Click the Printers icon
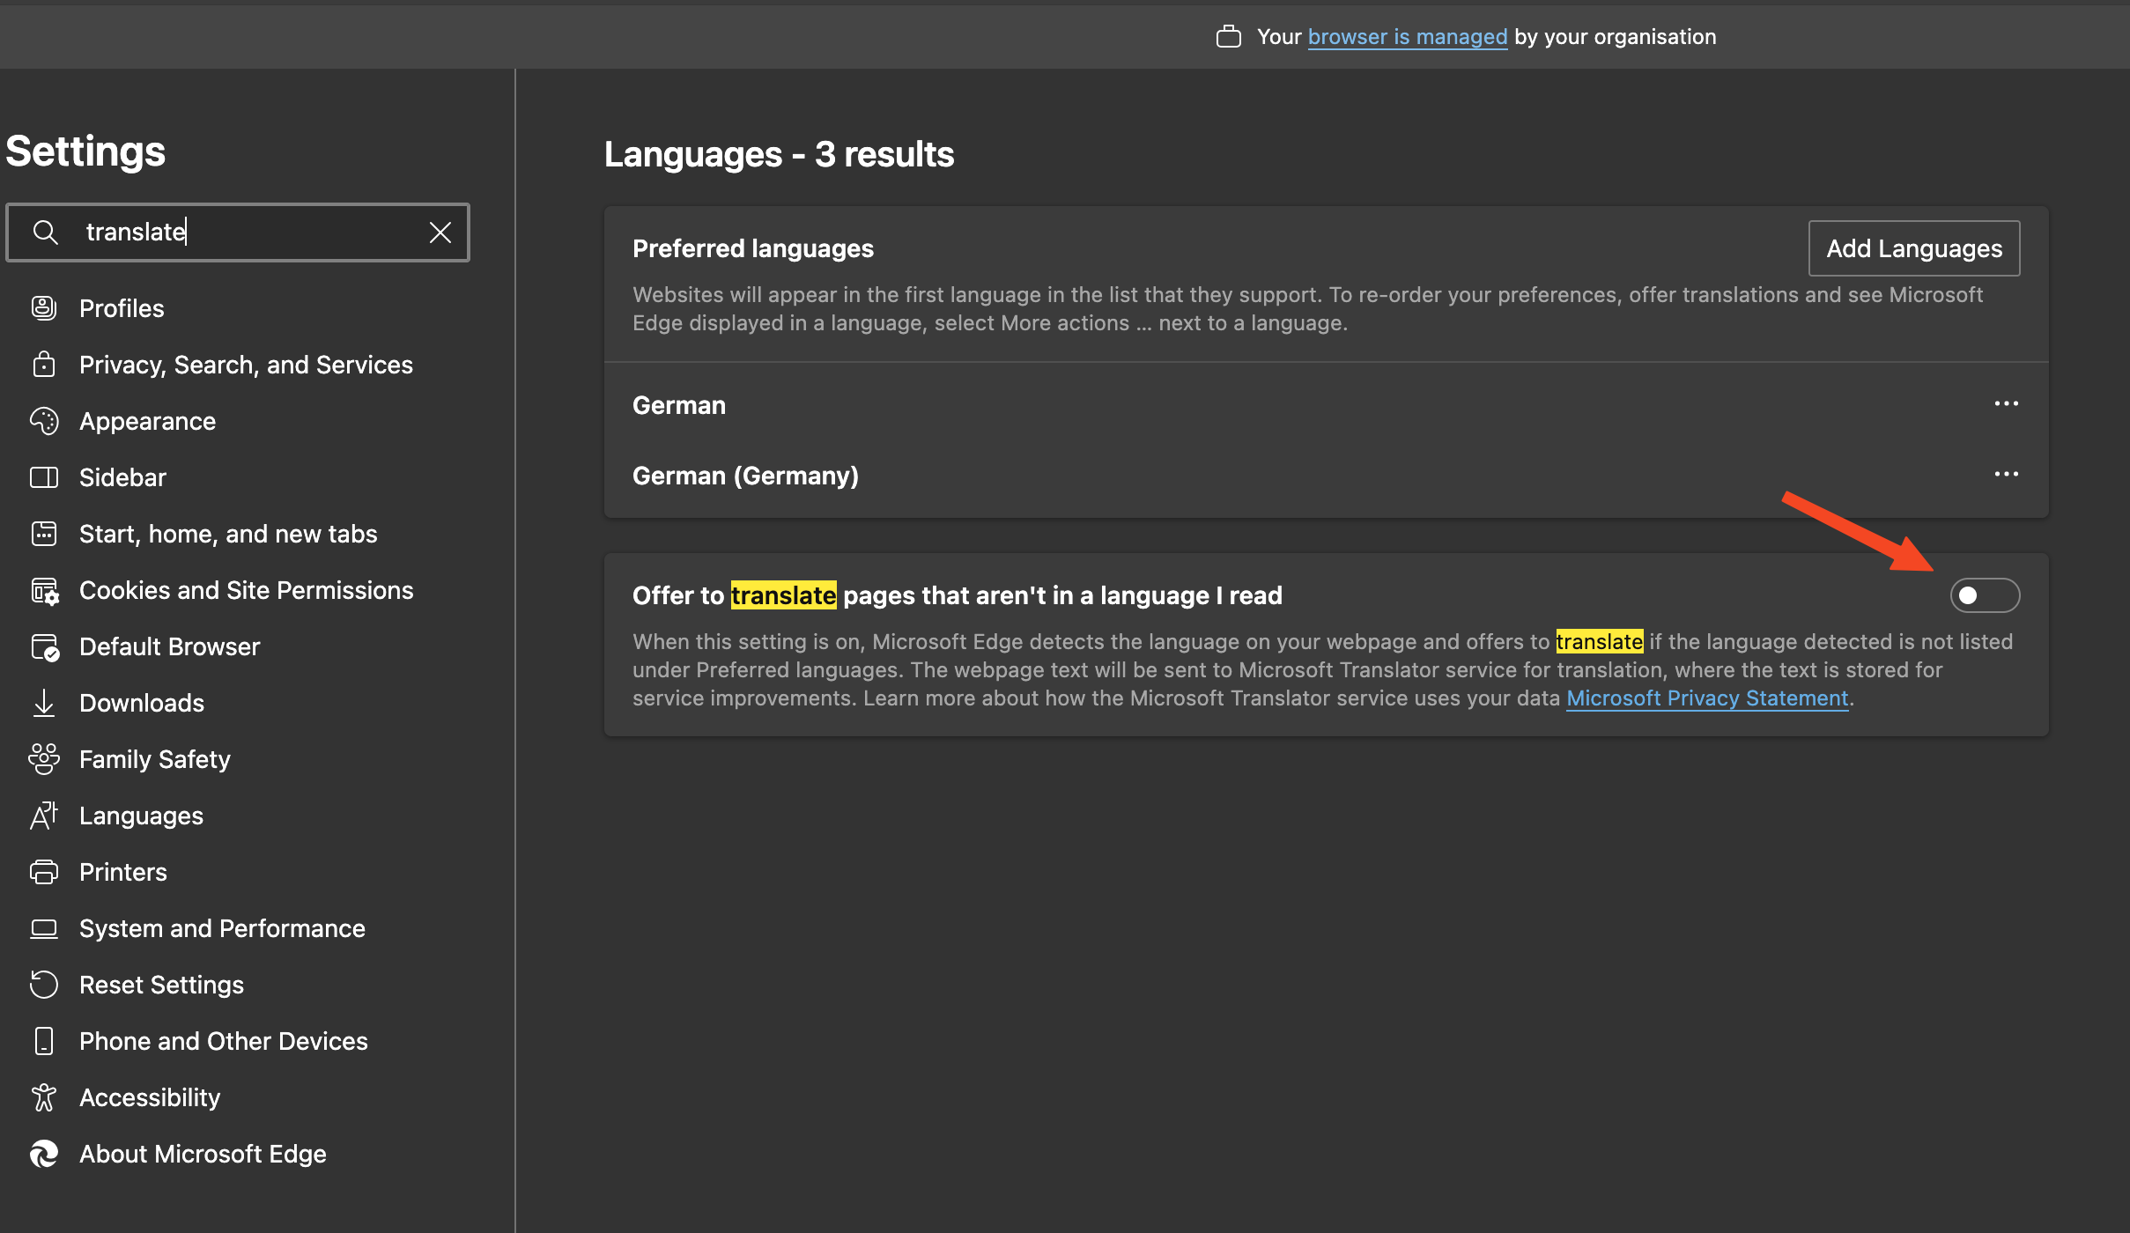Image resolution: width=2130 pixels, height=1233 pixels. 44,872
